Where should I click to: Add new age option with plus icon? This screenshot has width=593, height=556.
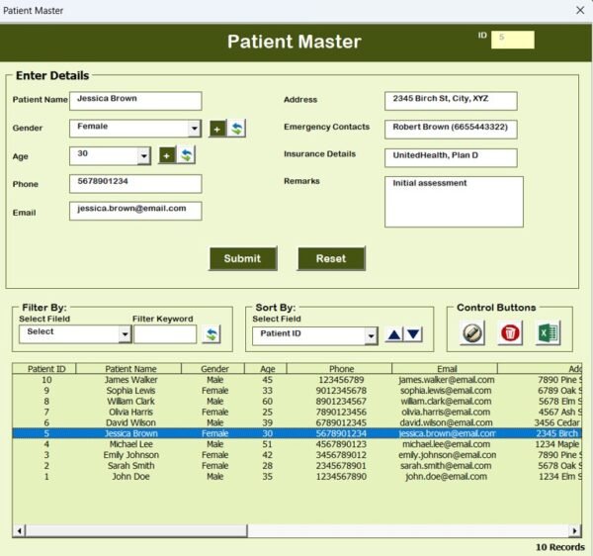click(167, 156)
